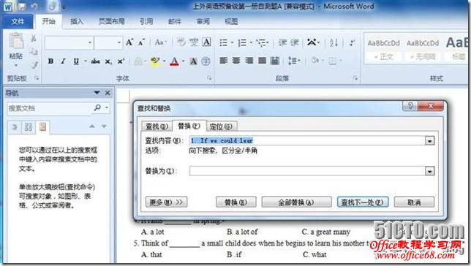Switch to the 视图 ribbon tab
471x266 pixels.
tap(231, 22)
